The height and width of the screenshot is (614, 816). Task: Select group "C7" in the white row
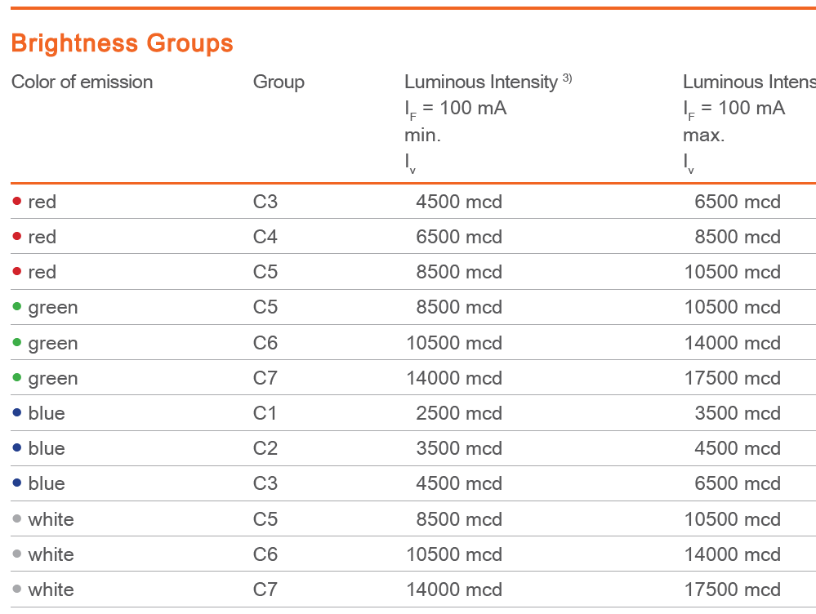[265, 590]
